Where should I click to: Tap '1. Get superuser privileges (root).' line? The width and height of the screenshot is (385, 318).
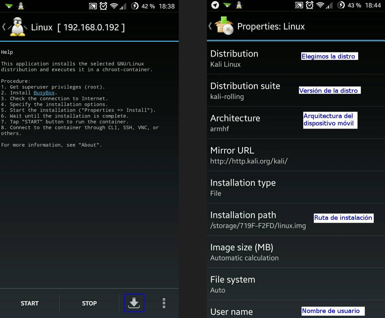point(53,87)
